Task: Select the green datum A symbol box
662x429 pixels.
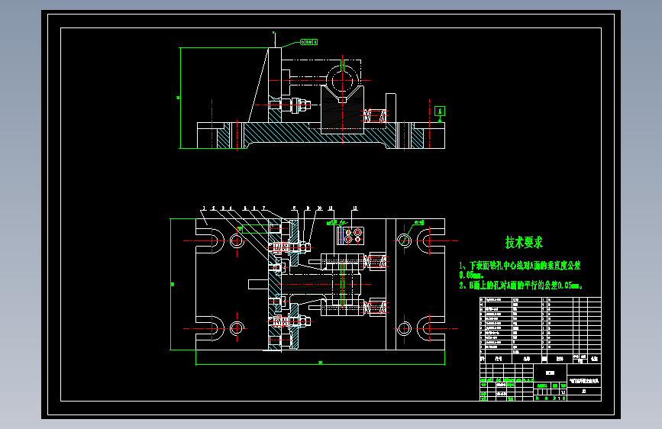Action: [440, 111]
